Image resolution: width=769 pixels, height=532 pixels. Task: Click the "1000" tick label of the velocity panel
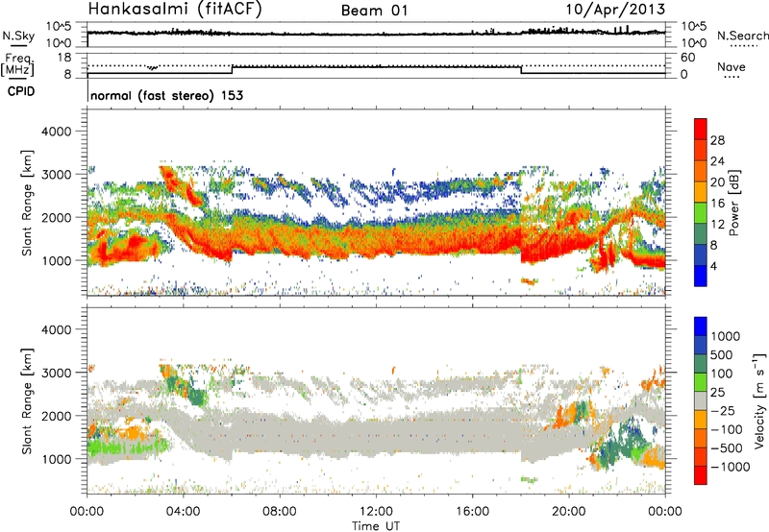pos(57,458)
